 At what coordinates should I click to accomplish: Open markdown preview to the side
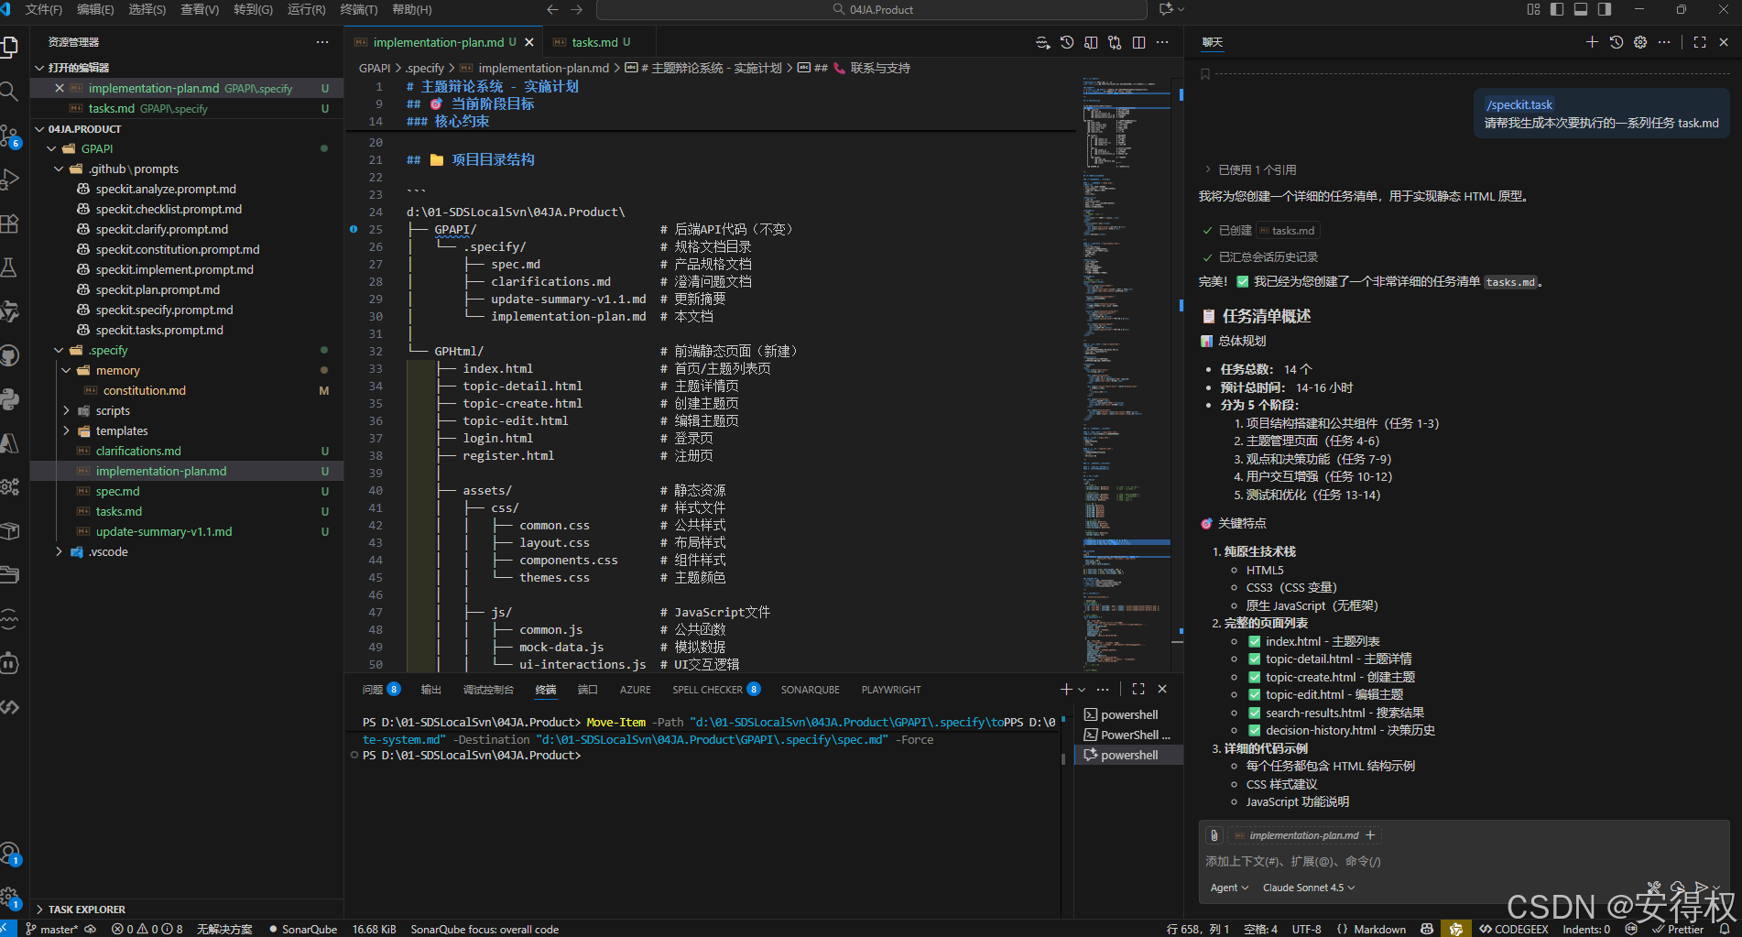pos(1091,42)
